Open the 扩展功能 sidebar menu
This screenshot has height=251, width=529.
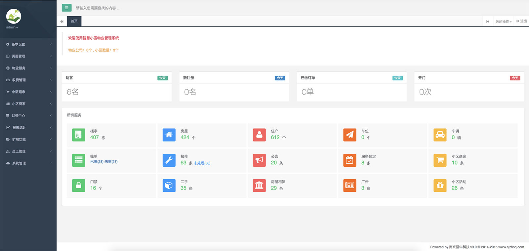[28, 140]
